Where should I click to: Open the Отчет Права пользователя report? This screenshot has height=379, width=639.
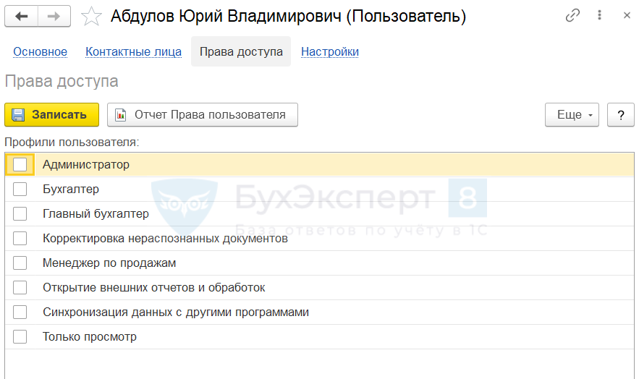(203, 115)
